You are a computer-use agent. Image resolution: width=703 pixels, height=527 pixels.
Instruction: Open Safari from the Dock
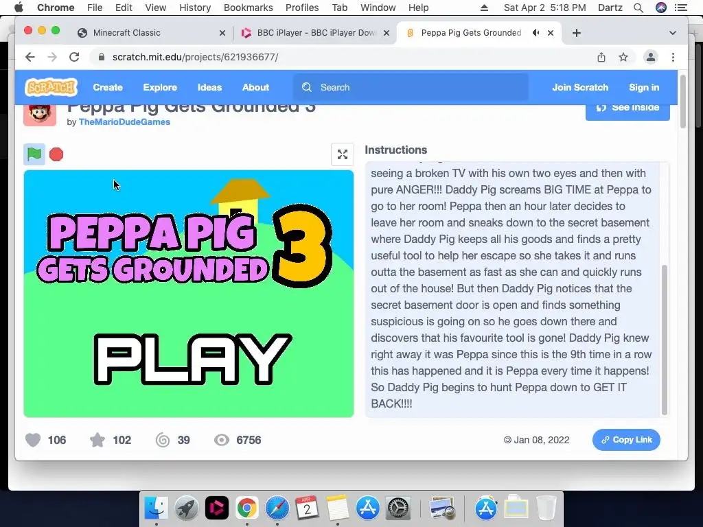pyautogui.click(x=277, y=508)
